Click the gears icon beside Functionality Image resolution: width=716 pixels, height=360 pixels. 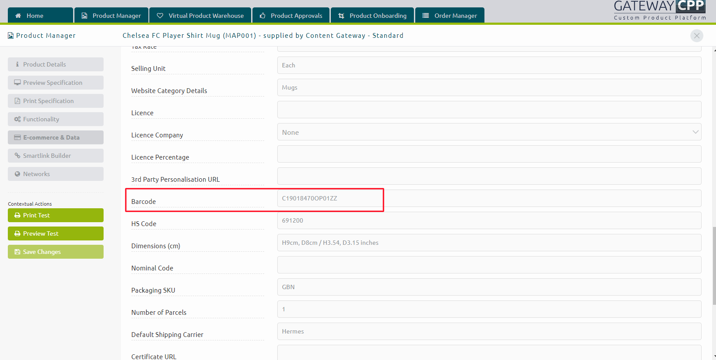(17, 119)
